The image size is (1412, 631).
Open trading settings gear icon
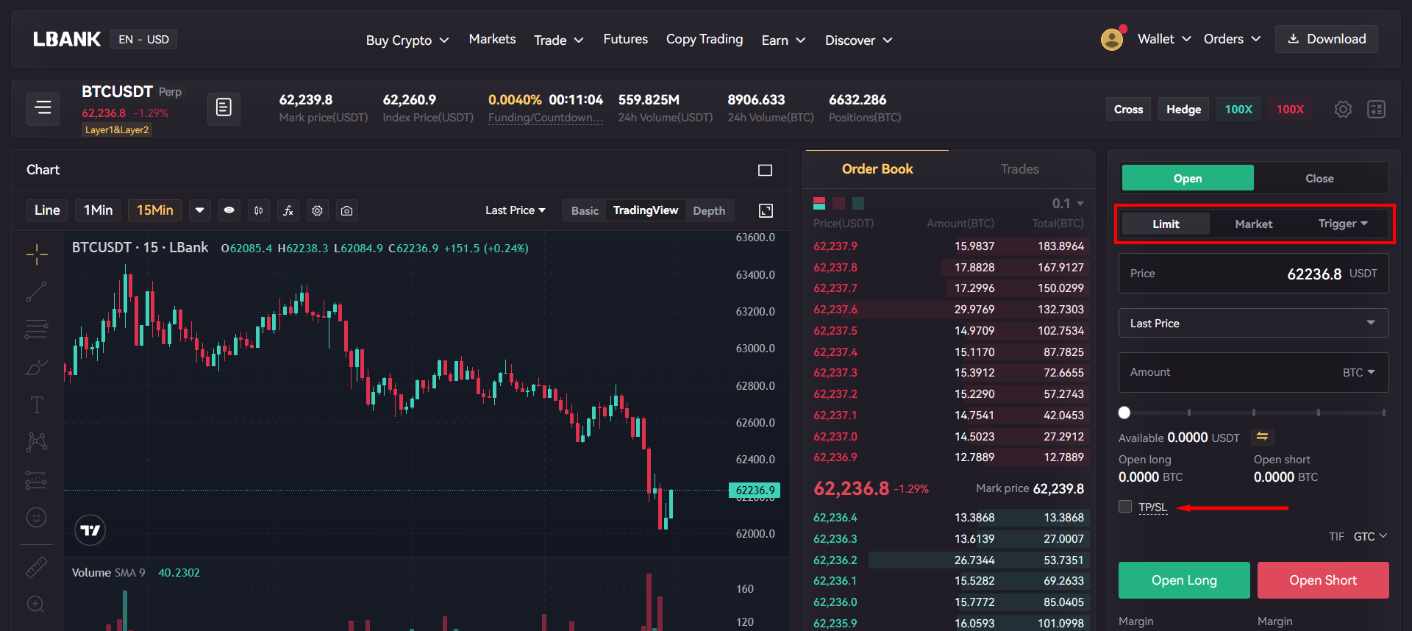click(x=1343, y=110)
